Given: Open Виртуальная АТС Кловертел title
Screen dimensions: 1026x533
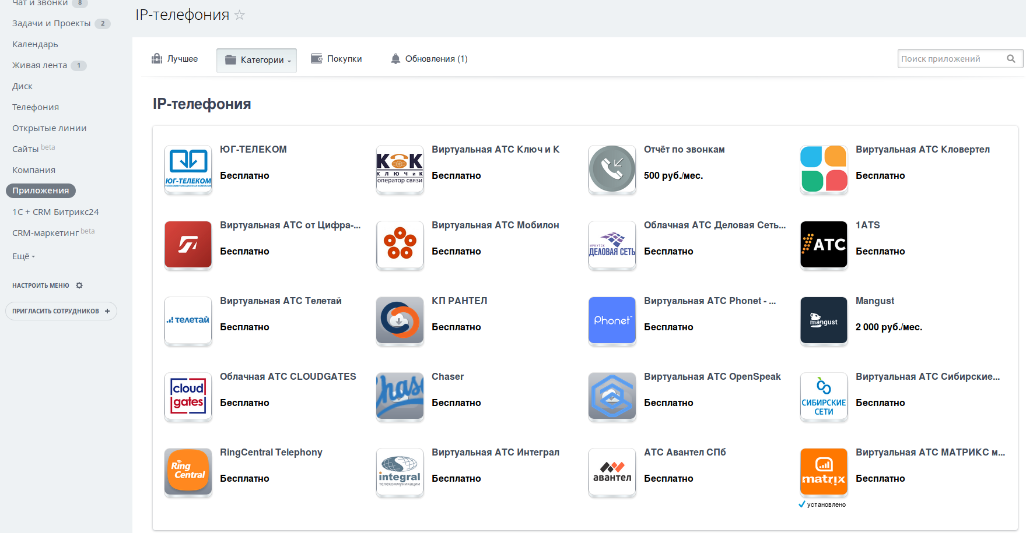Looking at the screenshot, I should click(923, 149).
